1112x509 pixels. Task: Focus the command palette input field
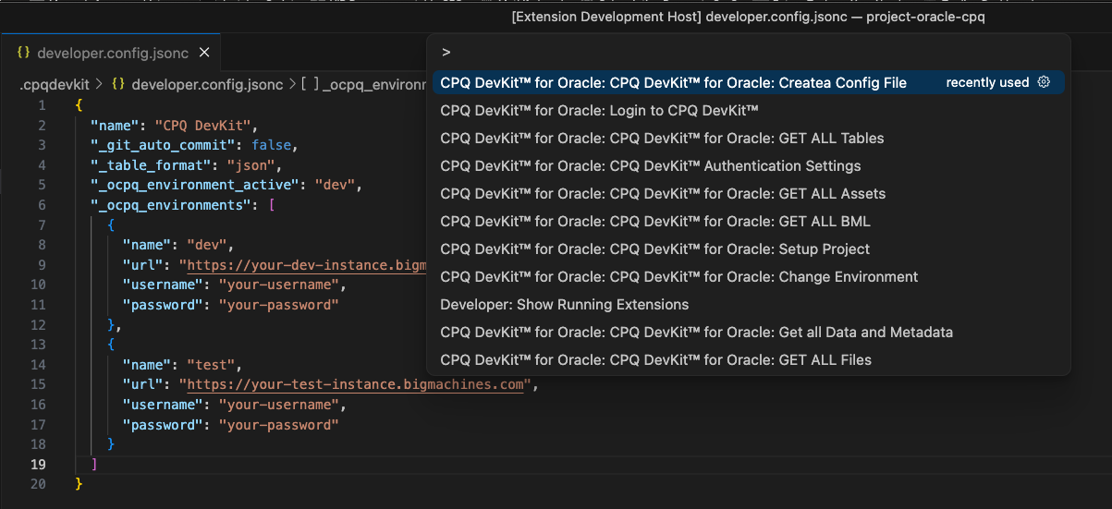pyautogui.click(x=748, y=53)
